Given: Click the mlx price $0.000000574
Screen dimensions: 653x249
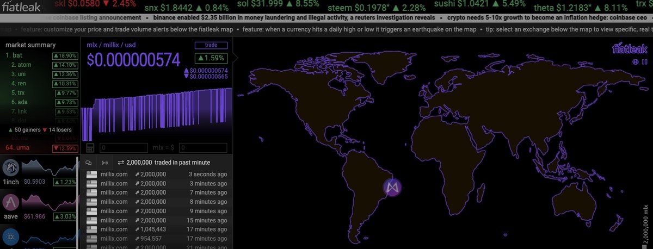Looking at the screenshot, I should coord(133,60).
